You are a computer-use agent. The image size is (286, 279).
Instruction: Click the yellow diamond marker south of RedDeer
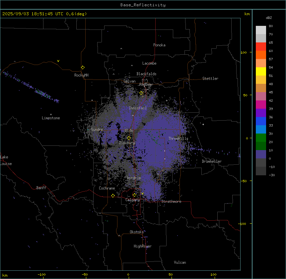[x=141, y=93]
